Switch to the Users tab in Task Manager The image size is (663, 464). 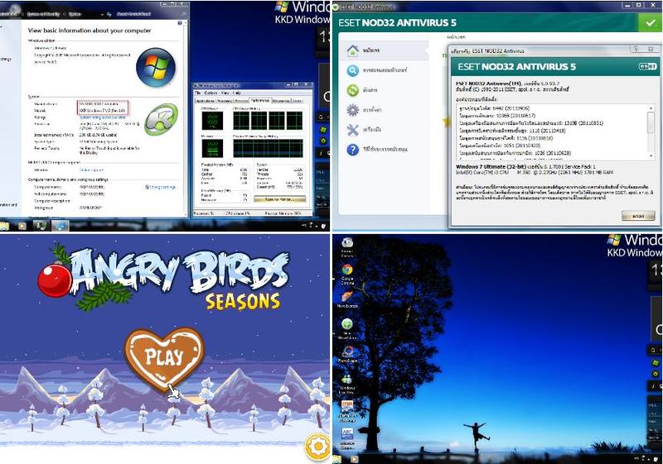click(298, 101)
